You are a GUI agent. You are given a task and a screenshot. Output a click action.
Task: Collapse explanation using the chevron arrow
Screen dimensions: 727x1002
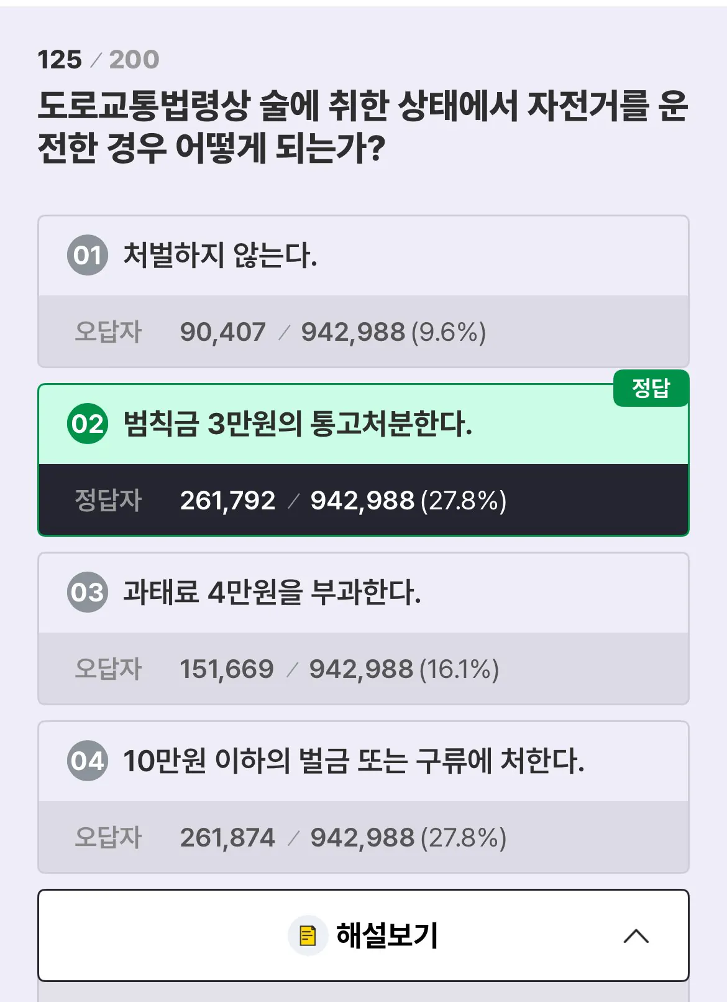coord(636,935)
